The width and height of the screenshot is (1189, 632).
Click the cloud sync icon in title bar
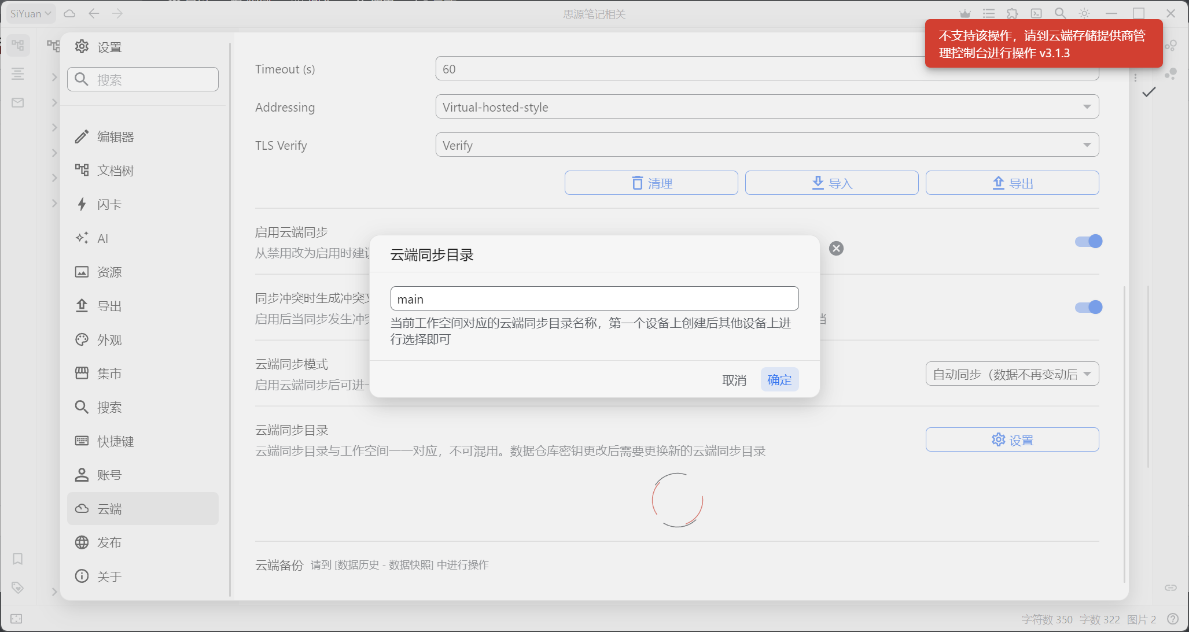point(69,13)
